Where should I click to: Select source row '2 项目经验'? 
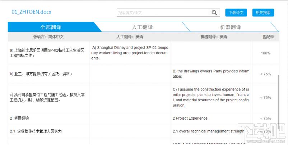tap(19, 118)
